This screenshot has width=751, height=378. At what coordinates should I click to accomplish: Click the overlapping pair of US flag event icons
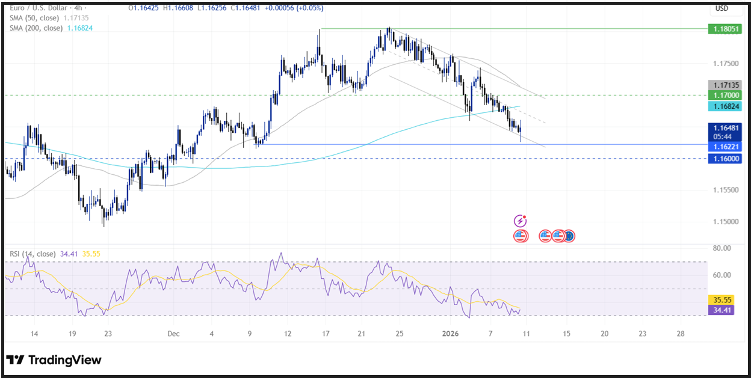(520, 236)
